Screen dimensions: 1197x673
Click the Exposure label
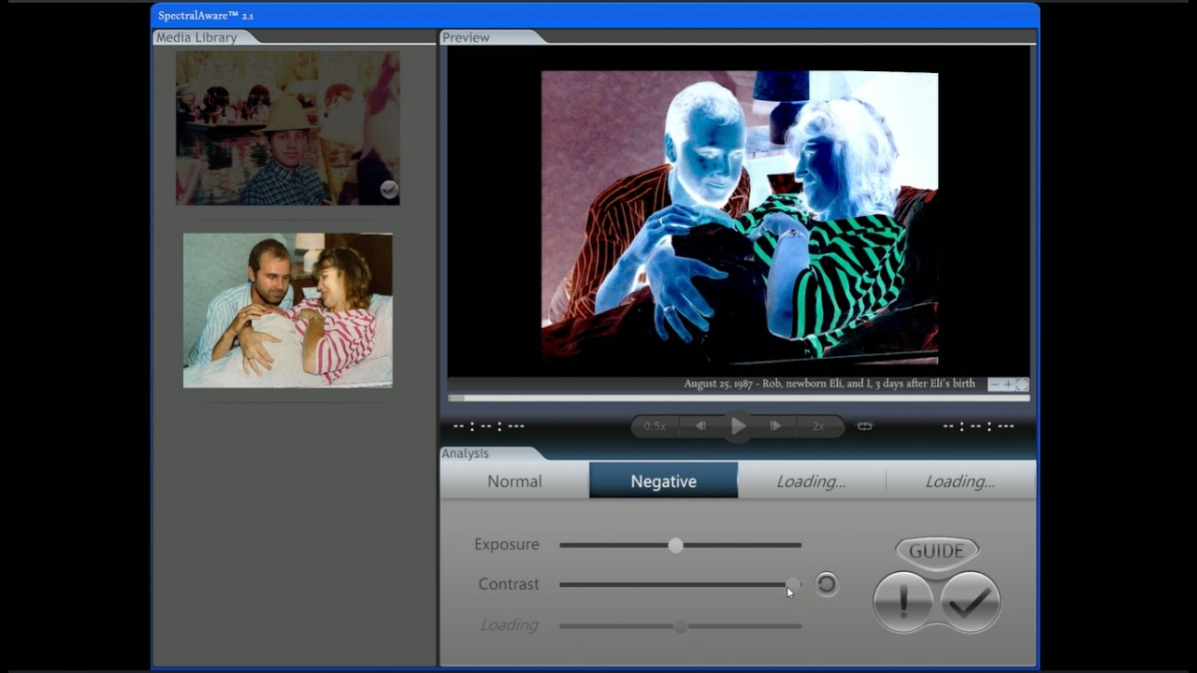coord(507,545)
